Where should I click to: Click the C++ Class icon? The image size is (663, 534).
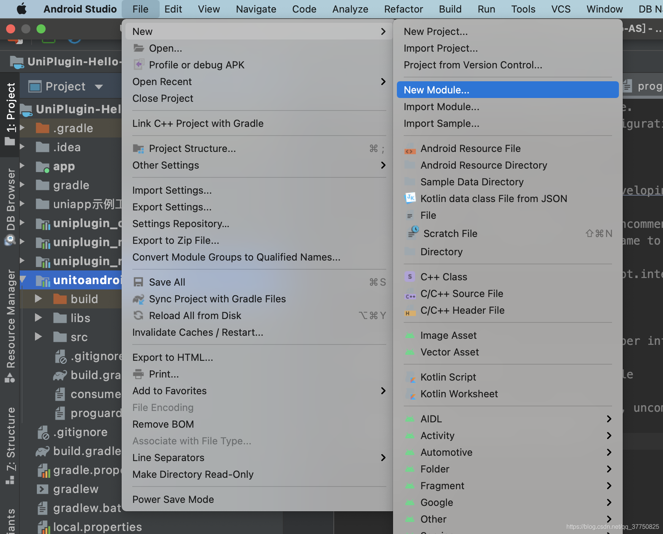(x=410, y=277)
